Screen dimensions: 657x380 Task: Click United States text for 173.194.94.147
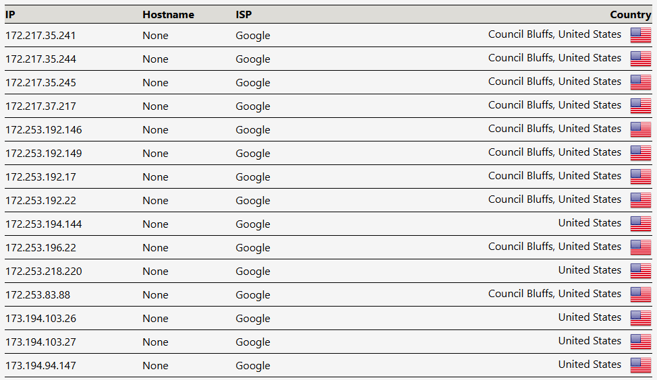[590, 365]
